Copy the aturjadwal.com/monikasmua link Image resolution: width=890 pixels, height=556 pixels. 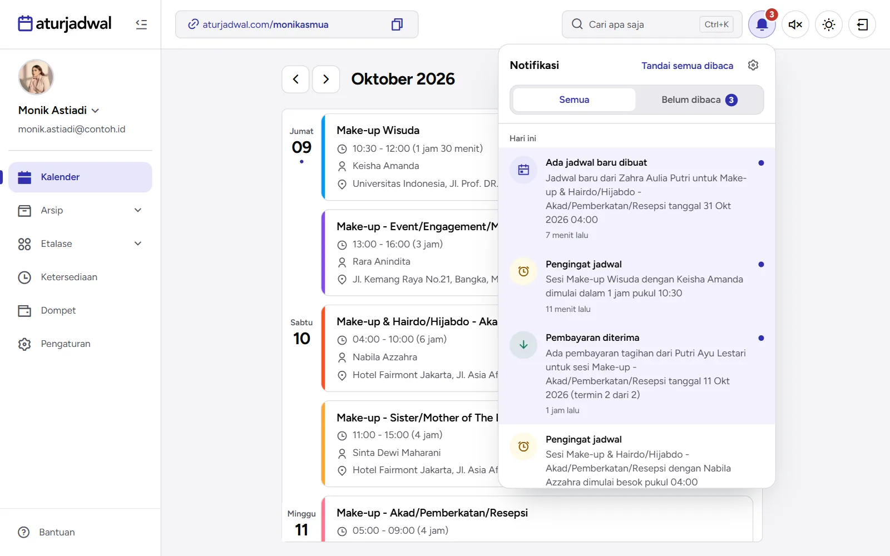coord(397,24)
